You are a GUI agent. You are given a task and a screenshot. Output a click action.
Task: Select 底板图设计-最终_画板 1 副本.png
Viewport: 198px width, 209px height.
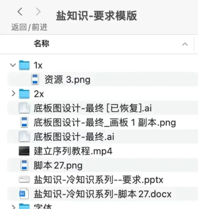[x=102, y=122]
